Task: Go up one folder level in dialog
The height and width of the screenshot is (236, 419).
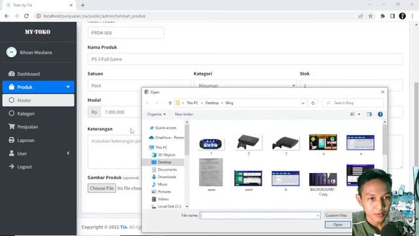Action: pos(170,103)
